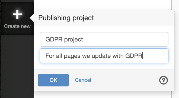The width and height of the screenshot is (179, 98).
Task: Click the word 'update' in the description field
Action: click(101, 56)
